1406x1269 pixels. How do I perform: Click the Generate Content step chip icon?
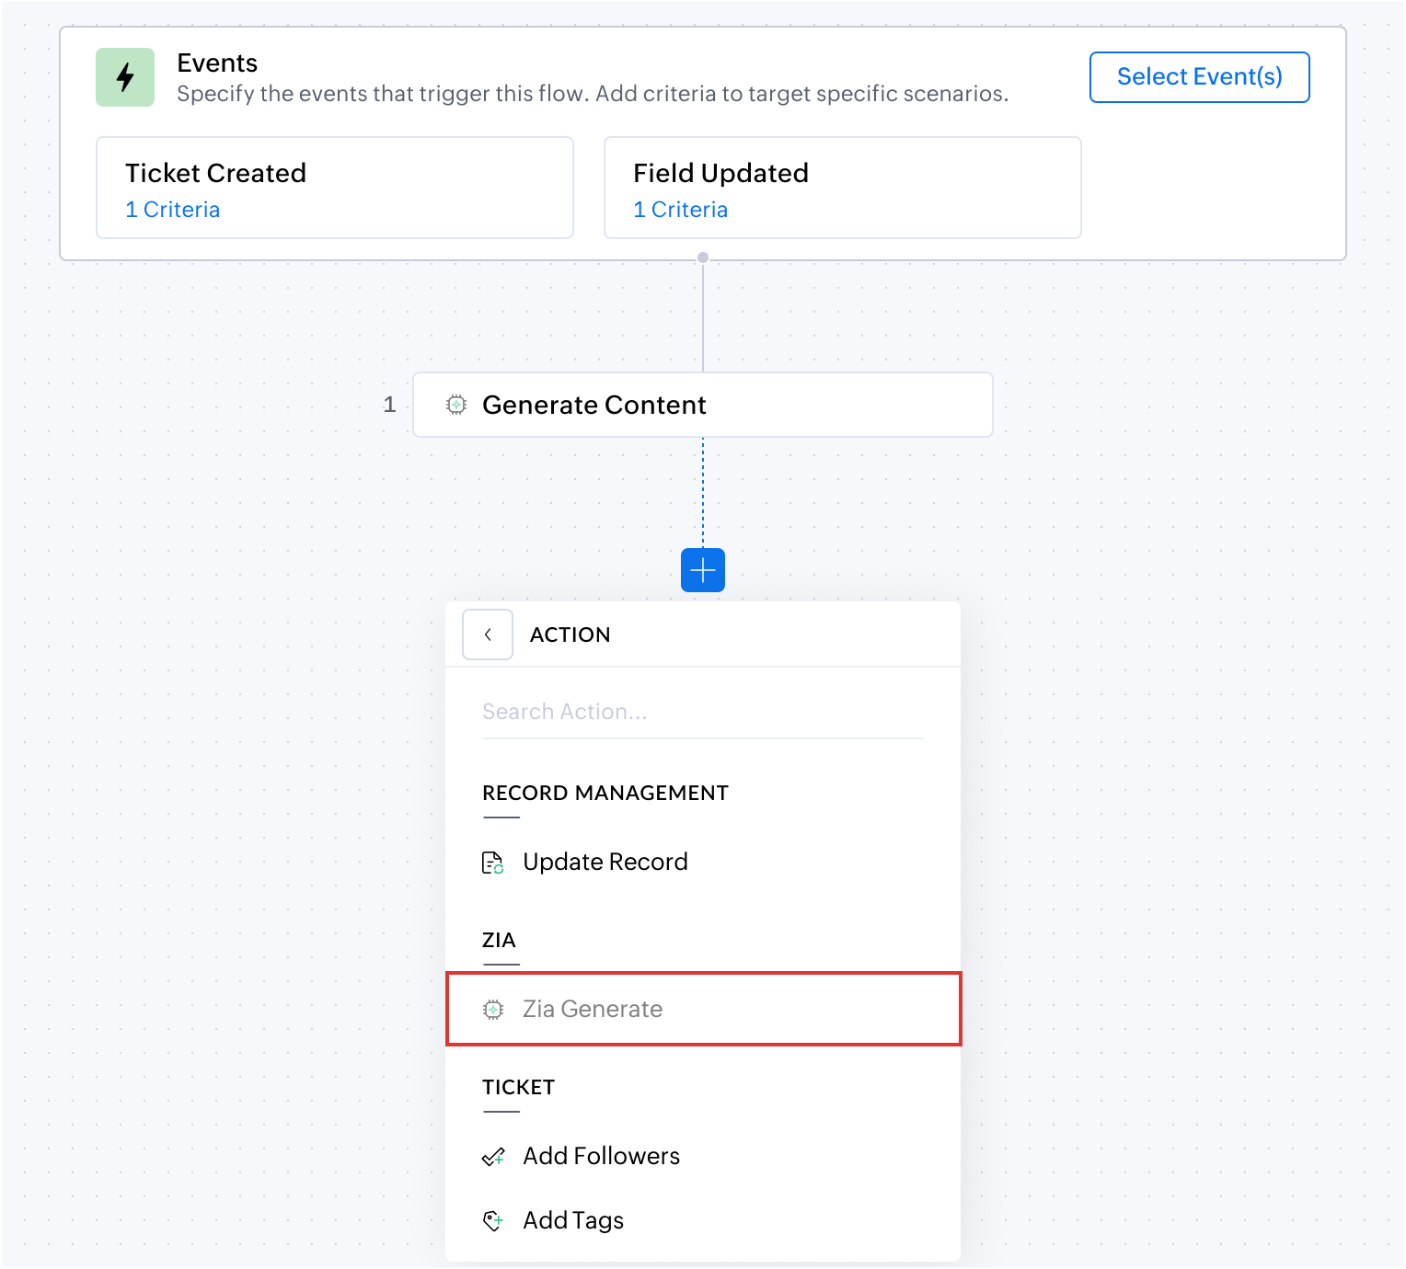click(456, 405)
